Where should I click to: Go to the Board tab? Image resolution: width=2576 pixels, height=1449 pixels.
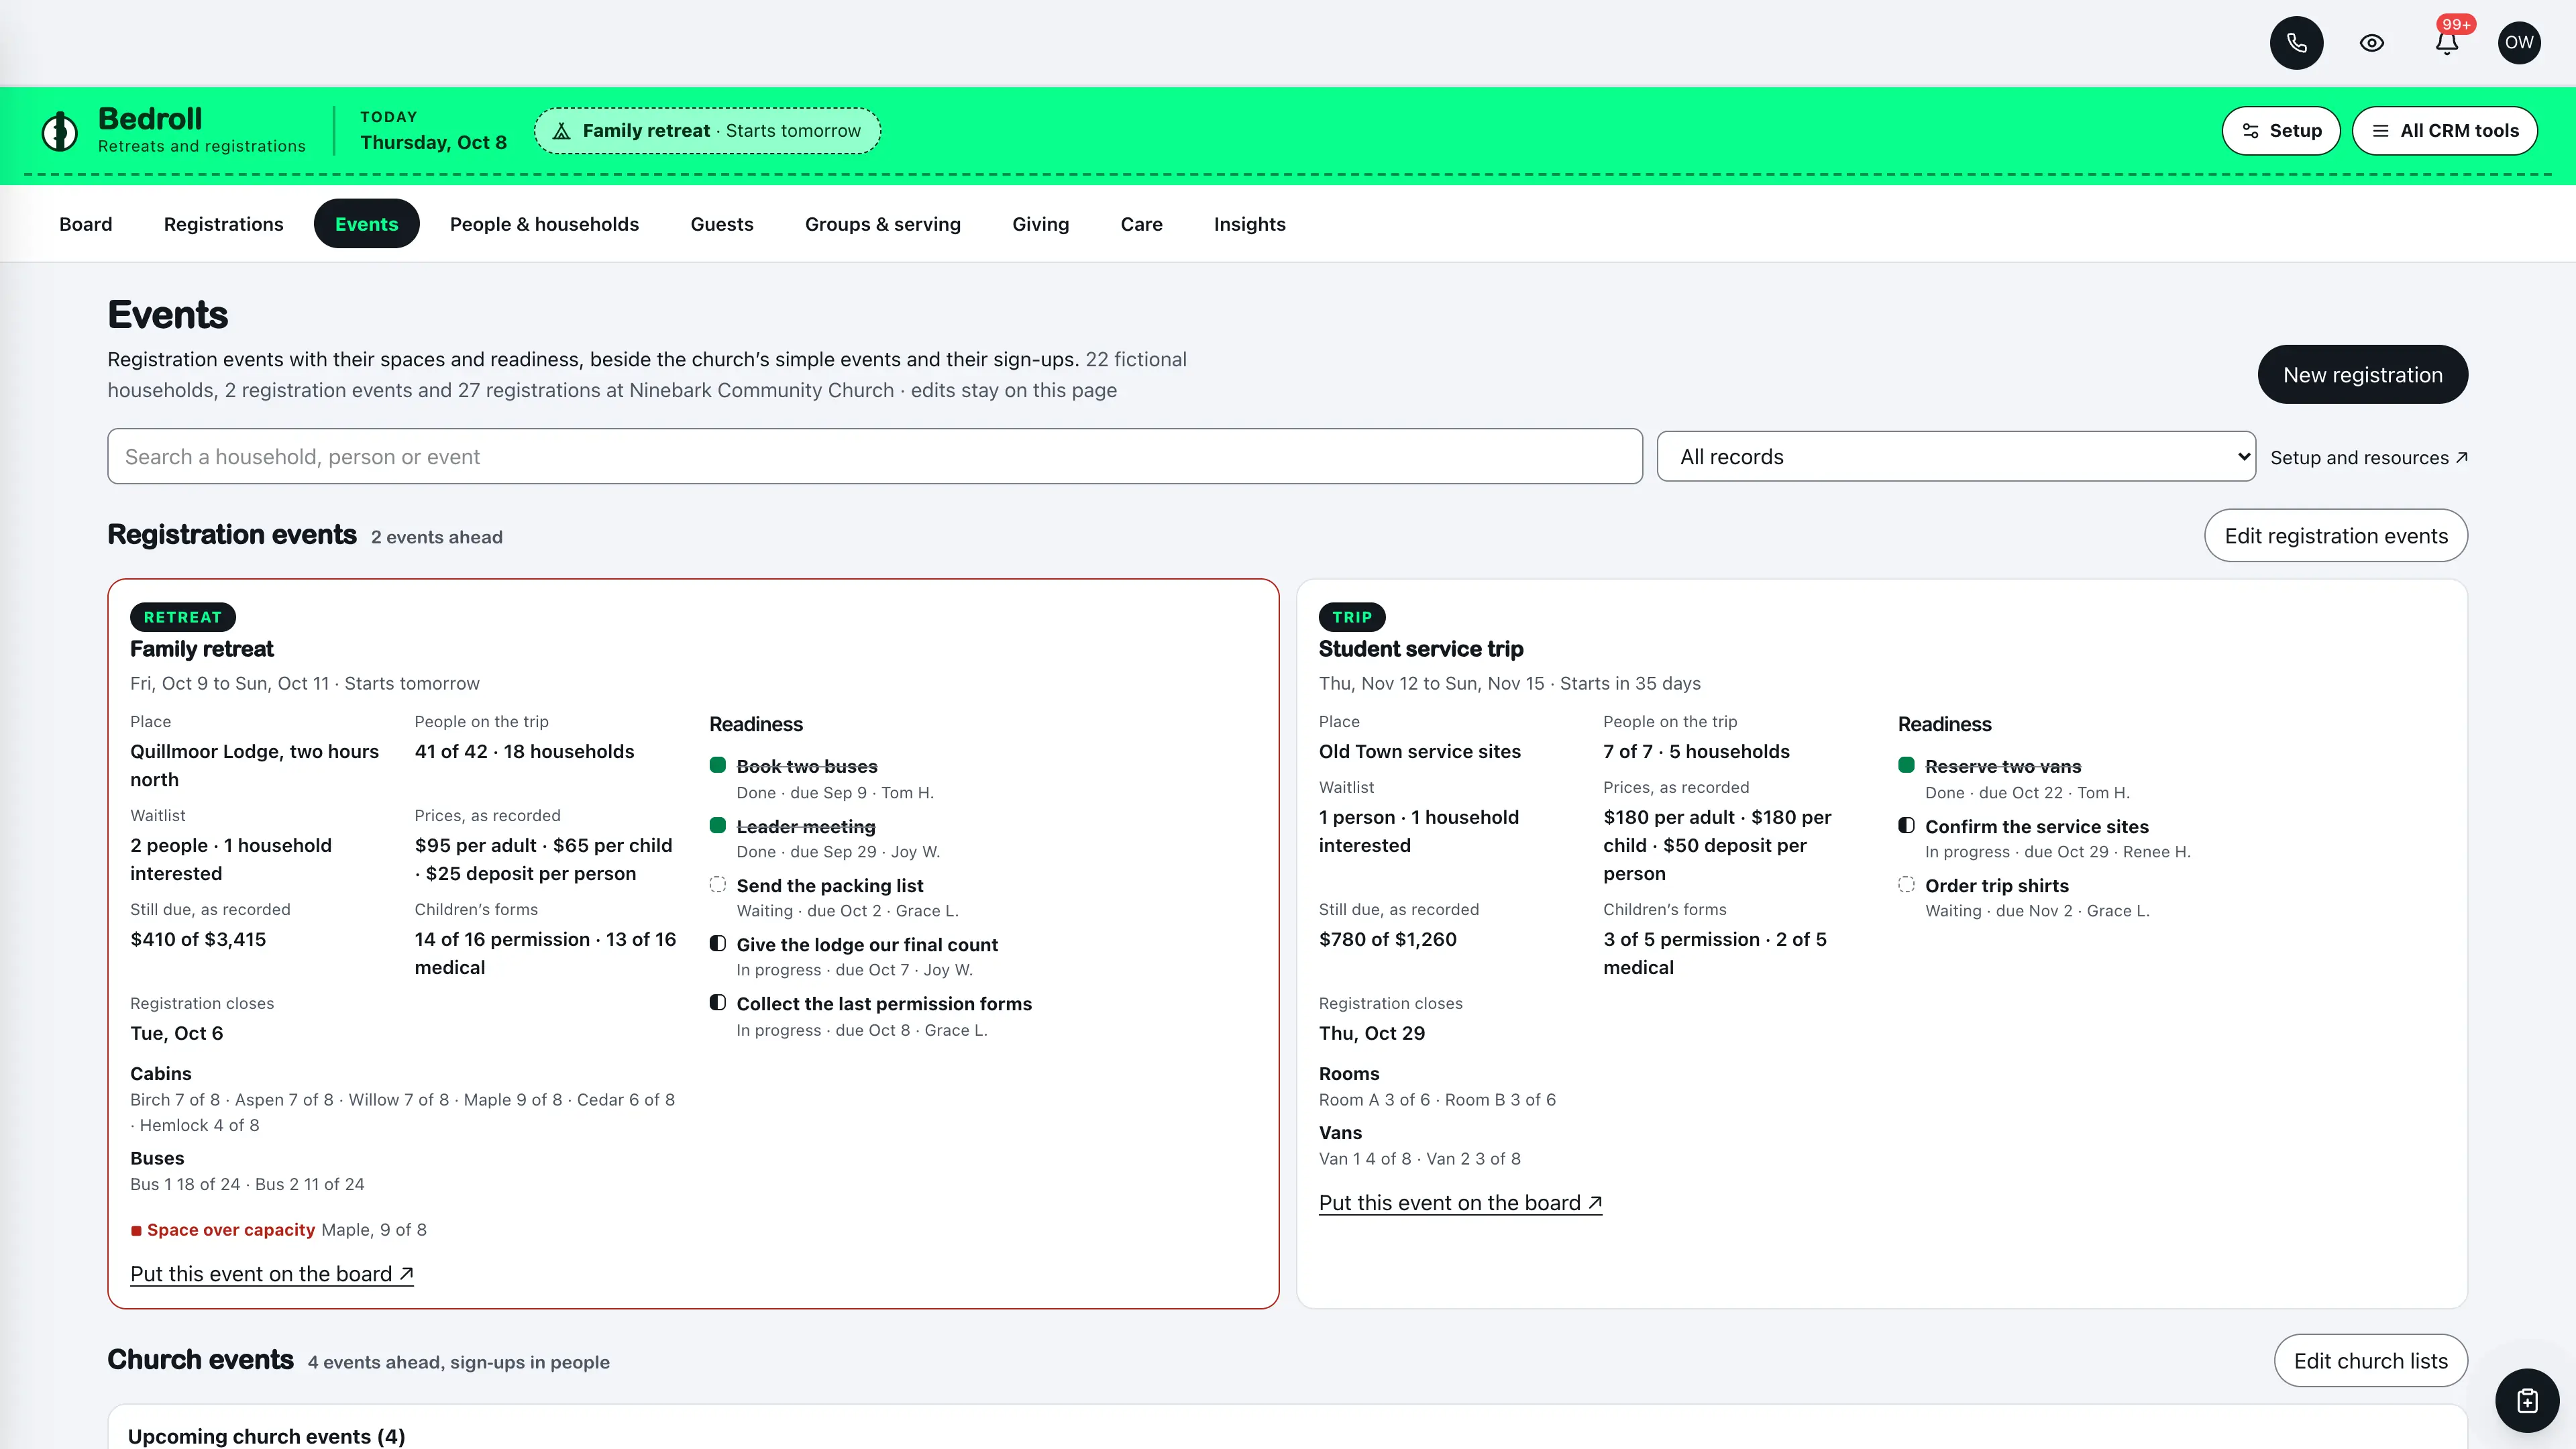pos(86,224)
